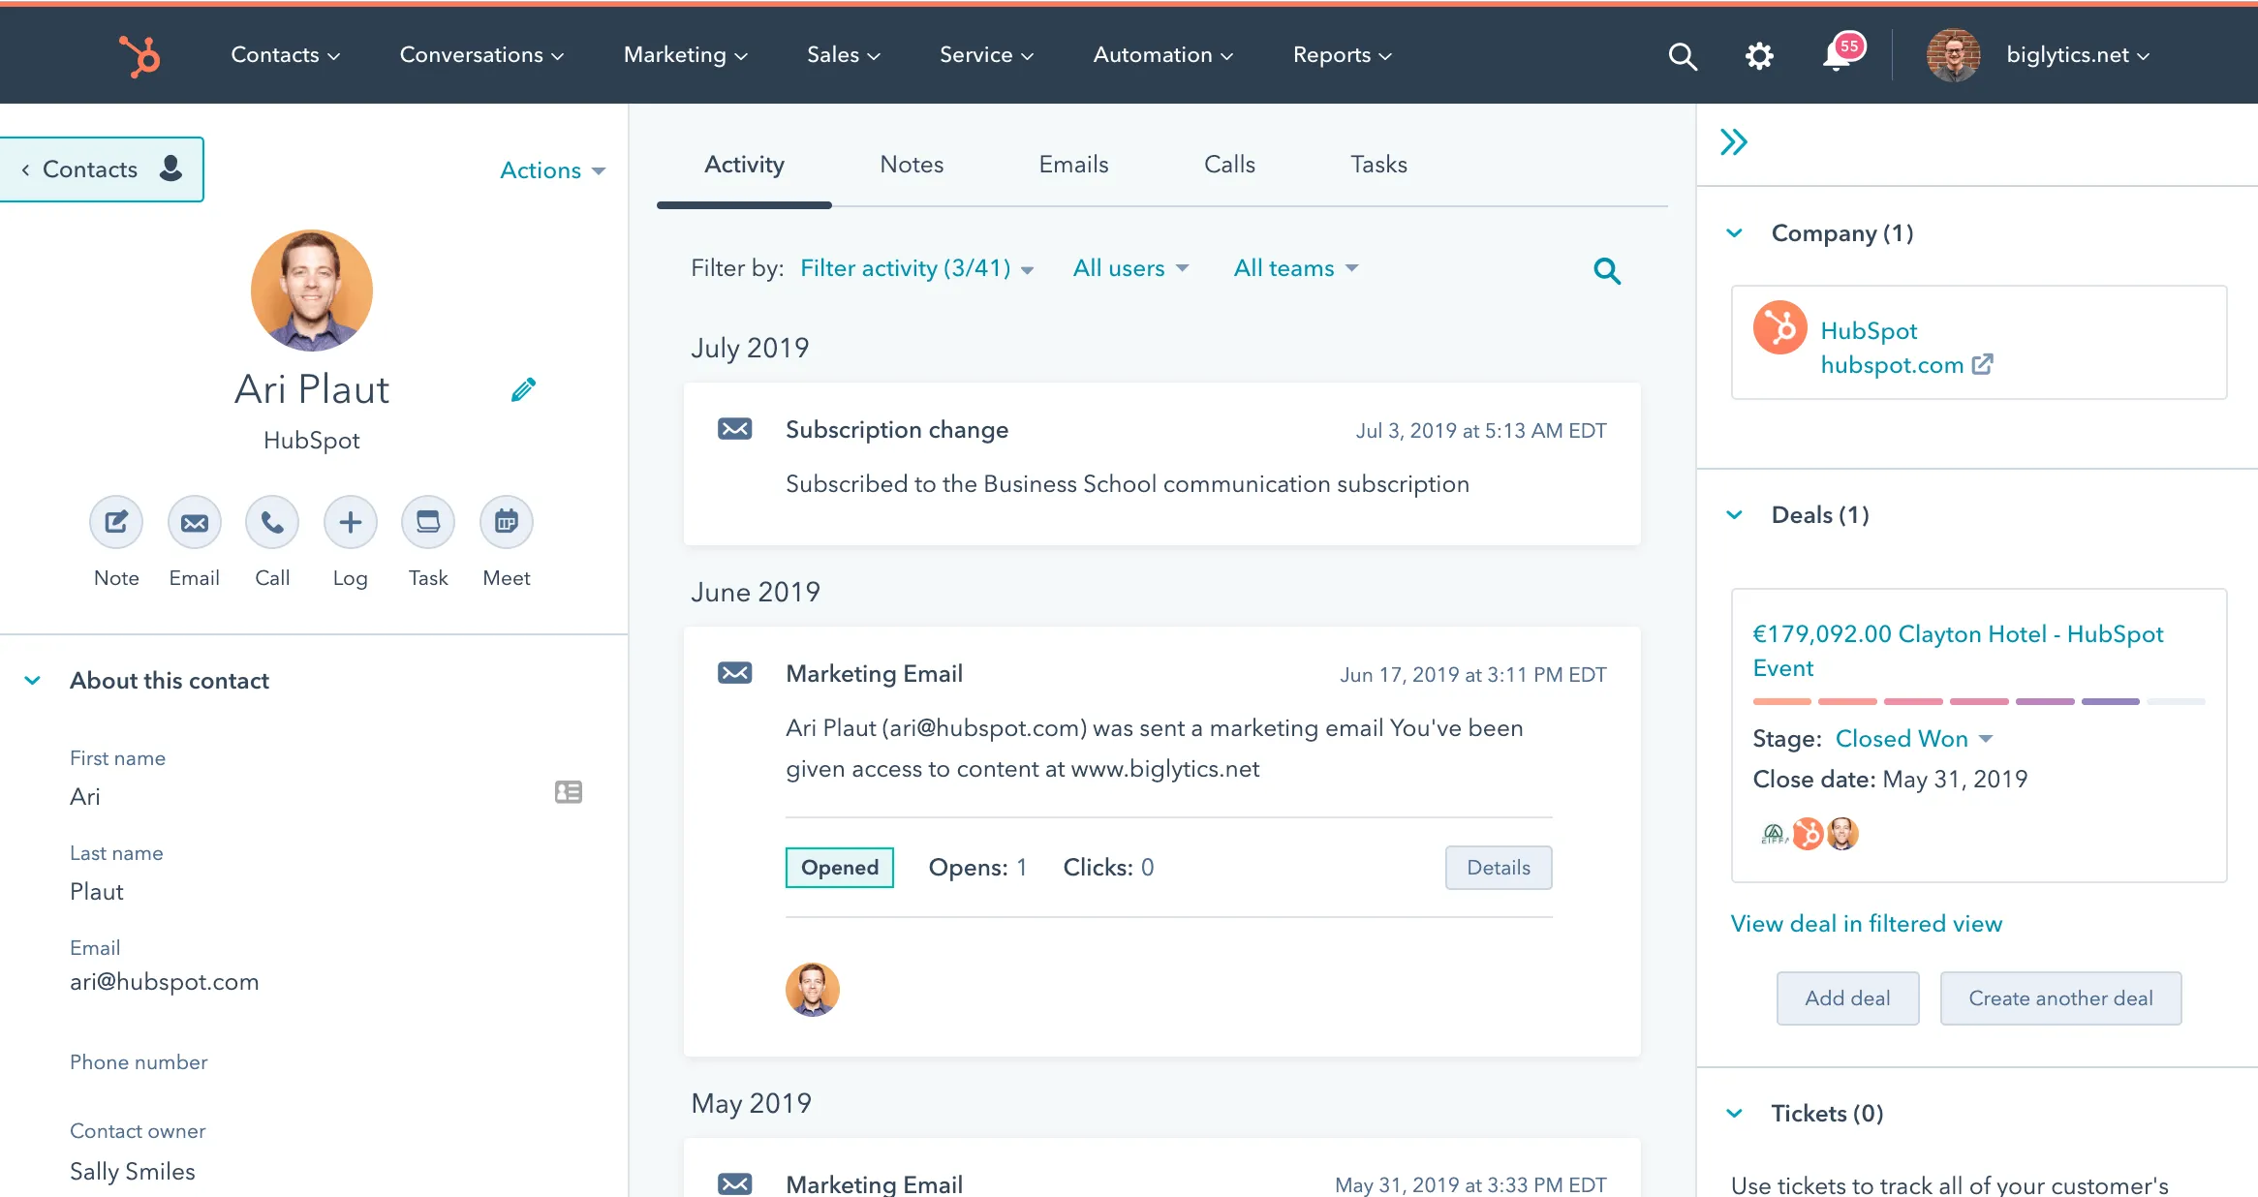Click the Meet calendar icon

(x=506, y=523)
